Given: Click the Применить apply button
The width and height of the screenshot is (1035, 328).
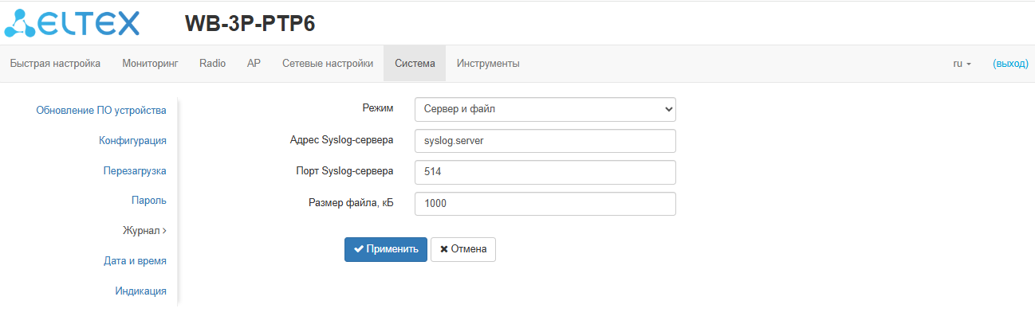Looking at the screenshot, I should click(386, 249).
